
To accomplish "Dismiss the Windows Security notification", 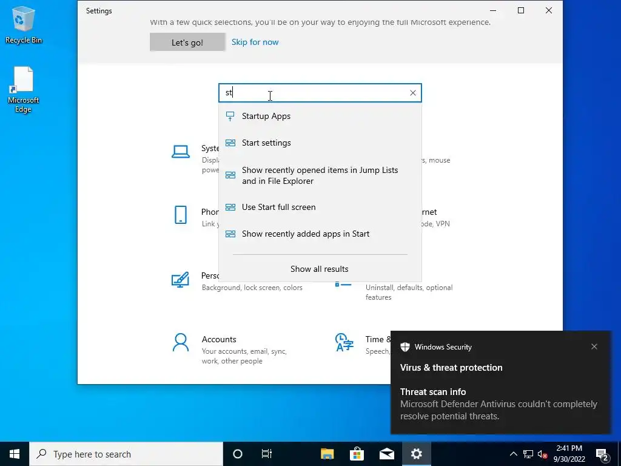I will point(594,346).
